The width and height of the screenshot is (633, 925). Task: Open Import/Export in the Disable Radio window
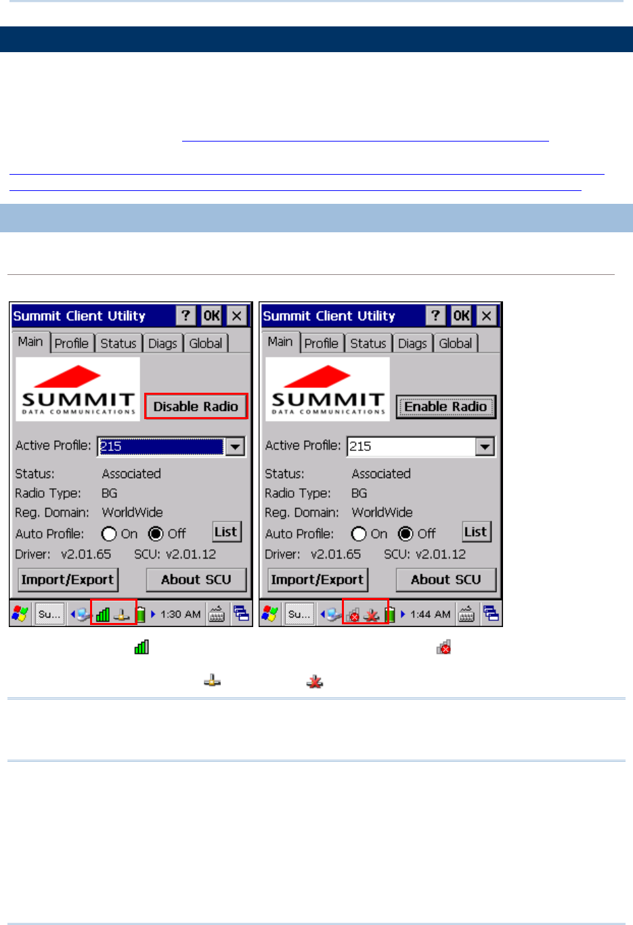(x=68, y=580)
